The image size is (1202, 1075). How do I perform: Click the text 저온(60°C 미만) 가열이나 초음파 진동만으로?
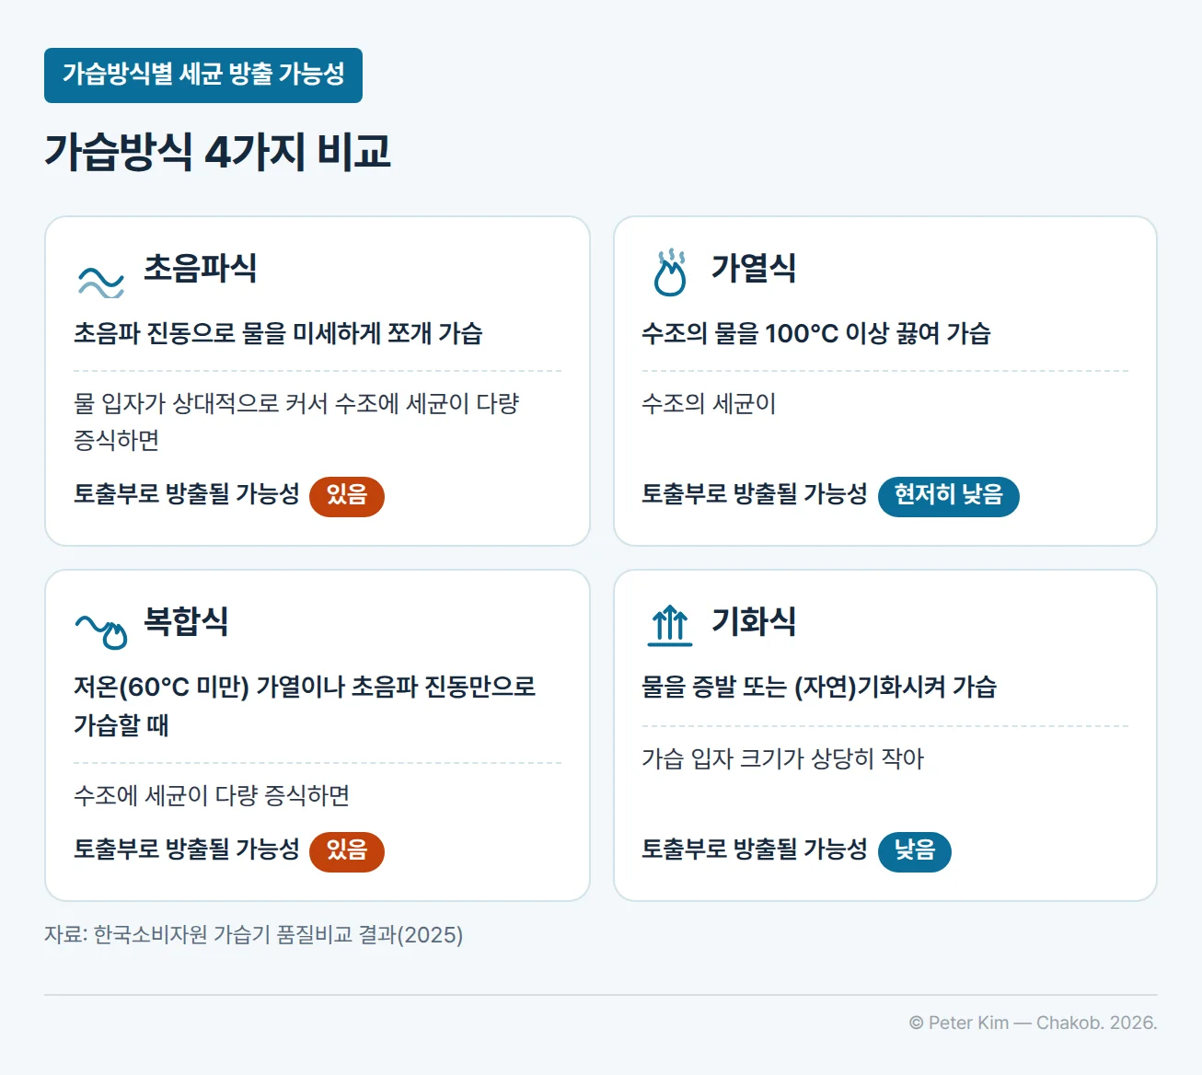point(305,687)
